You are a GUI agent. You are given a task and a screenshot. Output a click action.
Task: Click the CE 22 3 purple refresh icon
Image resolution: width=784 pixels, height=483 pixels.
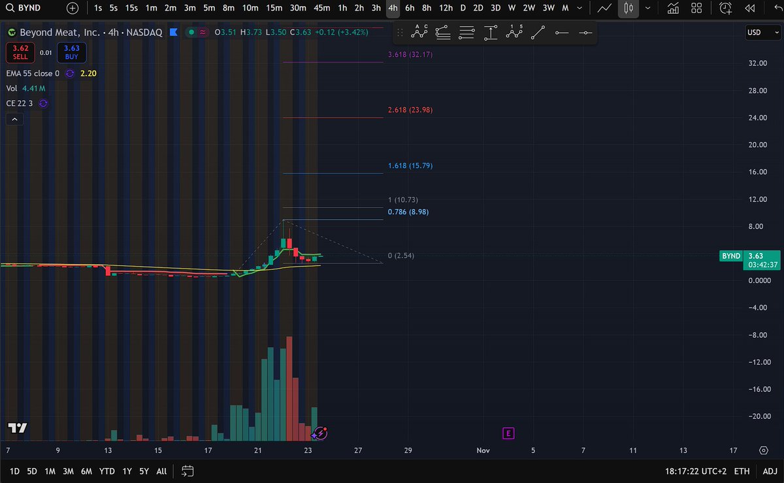[44, 103]
